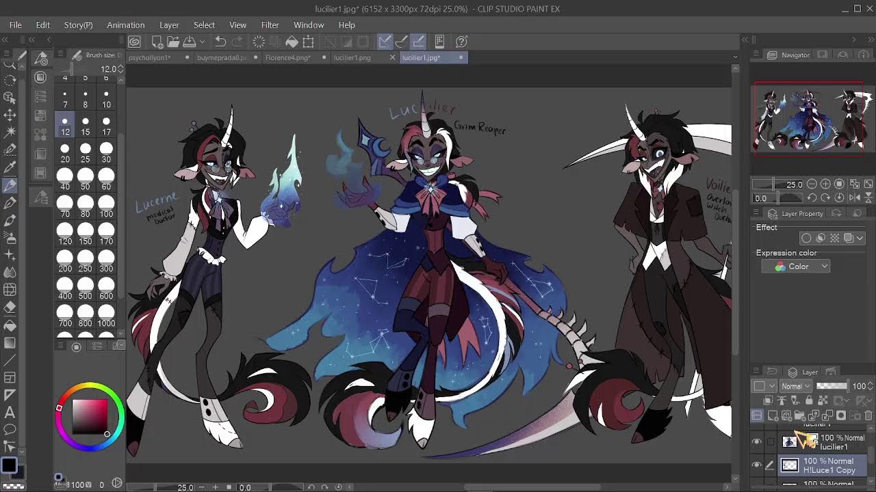The image size is (876, 492).
Task: Toggle Snap to Ruler in command bar
Action: coord(385,42)
